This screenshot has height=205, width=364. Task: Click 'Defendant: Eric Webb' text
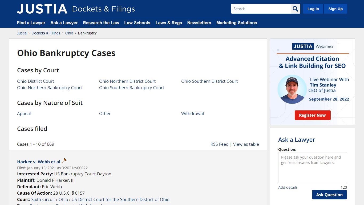pyautogui.click(x=39, y=187)
